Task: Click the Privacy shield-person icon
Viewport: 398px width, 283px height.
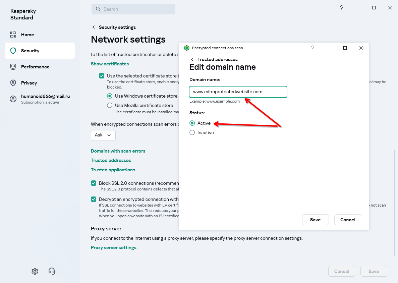Action: 13,83
